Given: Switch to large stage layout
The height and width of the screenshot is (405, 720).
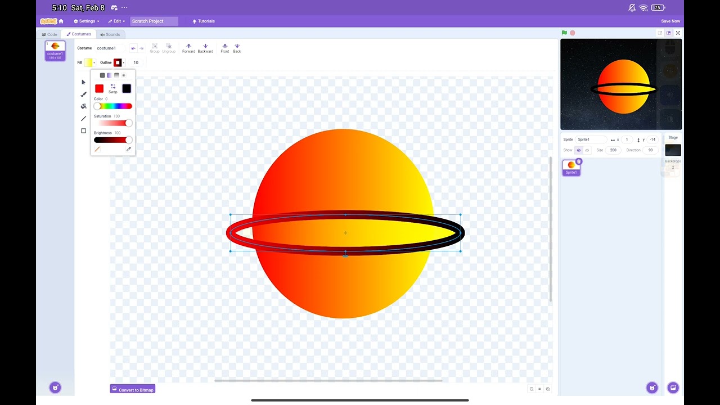Looking at the screenshot, I should (668, 33).
